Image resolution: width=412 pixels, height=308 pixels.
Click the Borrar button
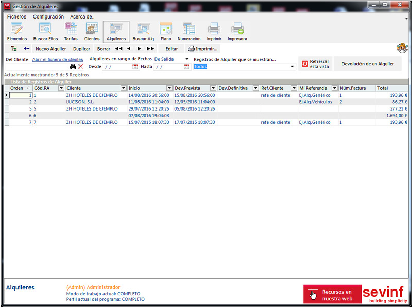(104, 49)
